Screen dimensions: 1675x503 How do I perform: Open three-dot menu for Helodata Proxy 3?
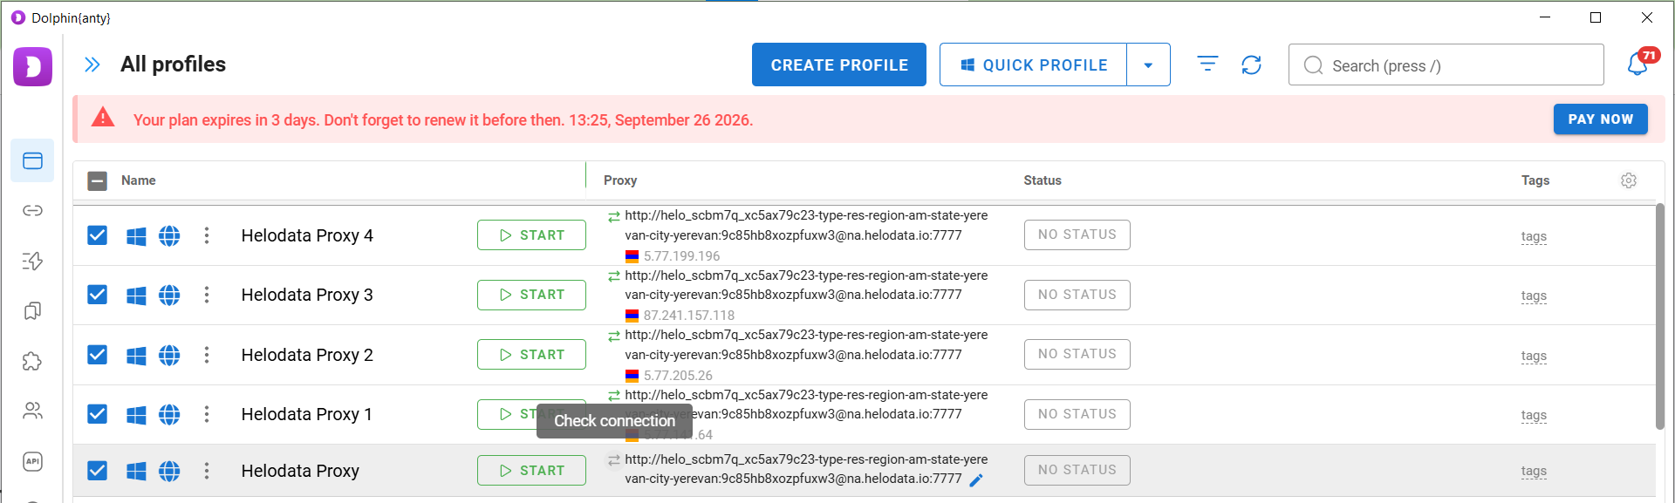[x=207, y=295]
